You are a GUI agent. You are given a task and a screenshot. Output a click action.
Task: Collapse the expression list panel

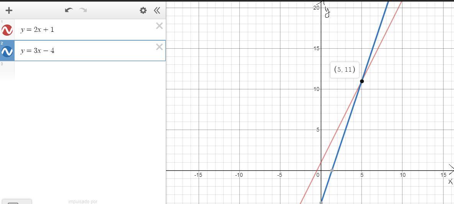[x=157, y=10]
